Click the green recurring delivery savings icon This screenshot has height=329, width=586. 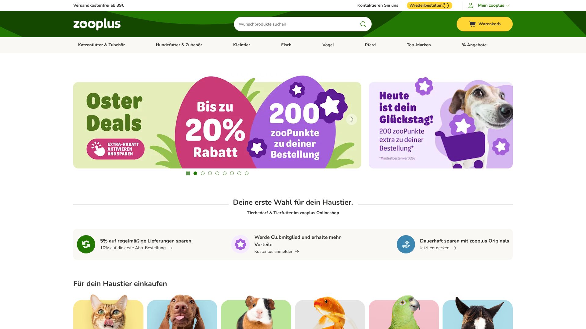click(86, 244)
